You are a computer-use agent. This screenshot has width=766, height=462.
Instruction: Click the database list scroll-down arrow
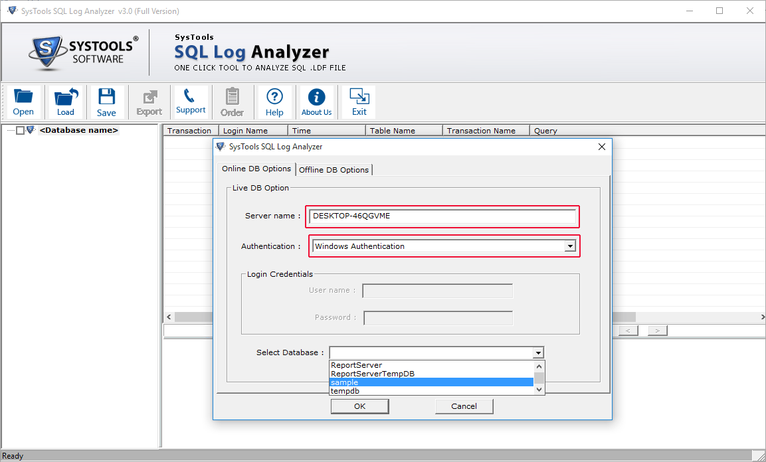(x=539, y=389)
